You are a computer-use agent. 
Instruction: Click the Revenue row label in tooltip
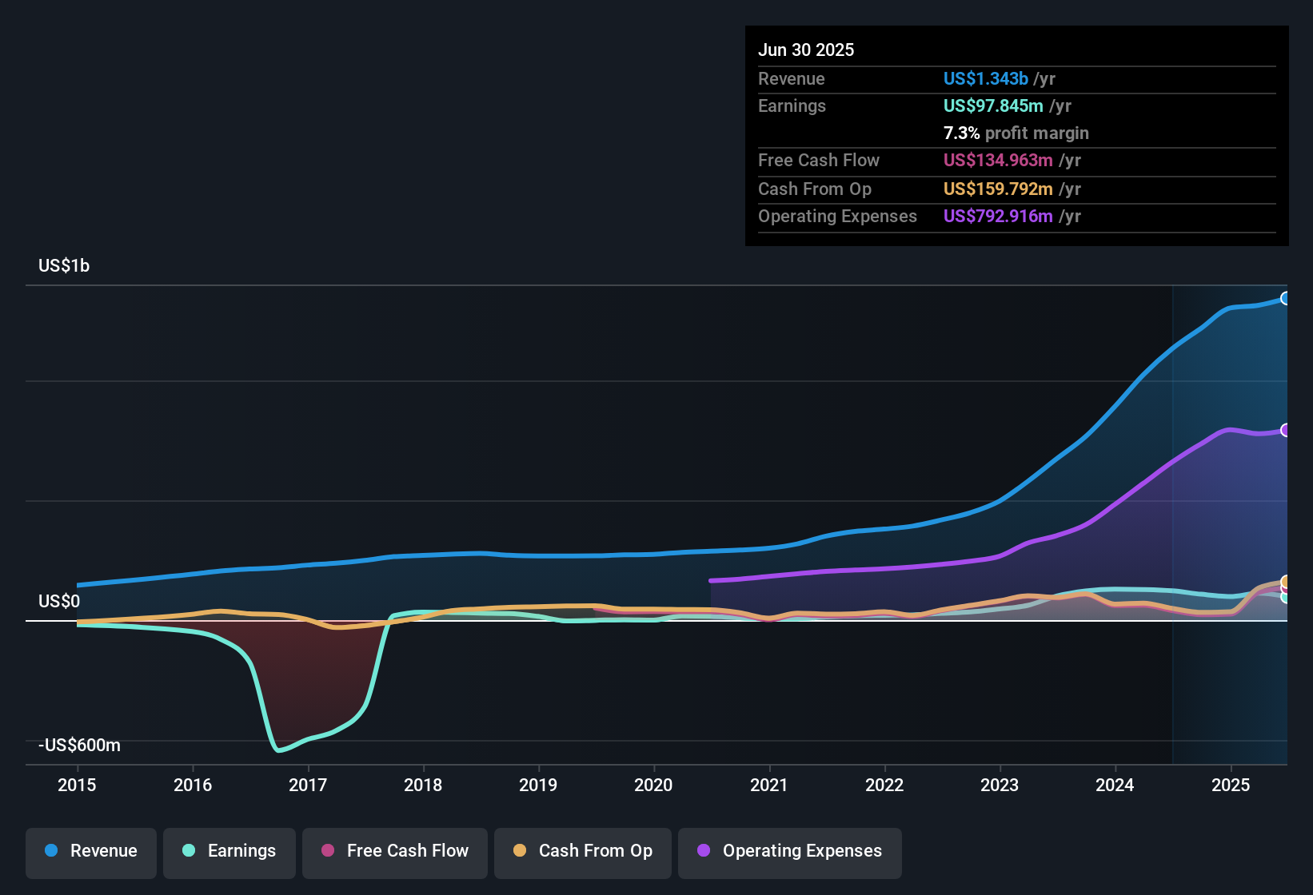[x=792, y=78]
